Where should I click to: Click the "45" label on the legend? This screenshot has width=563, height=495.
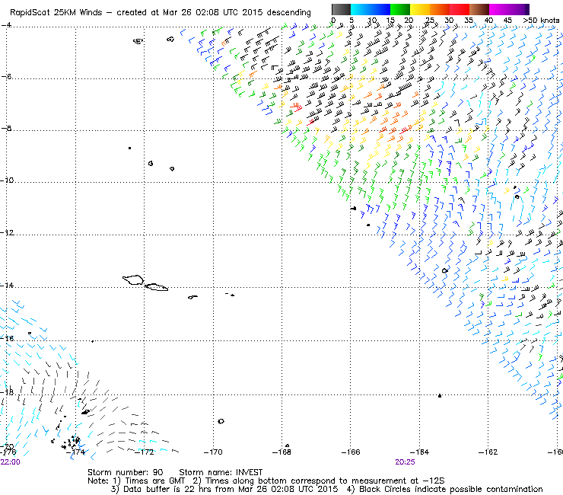coord(507,21)
